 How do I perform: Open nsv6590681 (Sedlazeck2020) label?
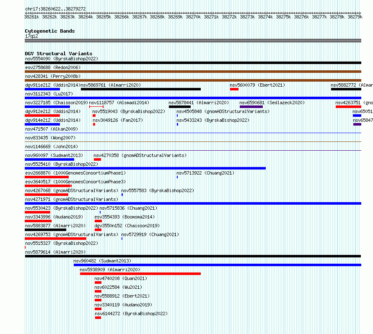click(272, 103)
